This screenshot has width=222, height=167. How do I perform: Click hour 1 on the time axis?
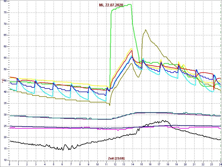[18, 164]
